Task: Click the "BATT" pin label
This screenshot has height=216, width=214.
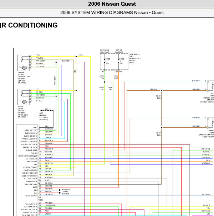Action: click(x=35, y=187)
